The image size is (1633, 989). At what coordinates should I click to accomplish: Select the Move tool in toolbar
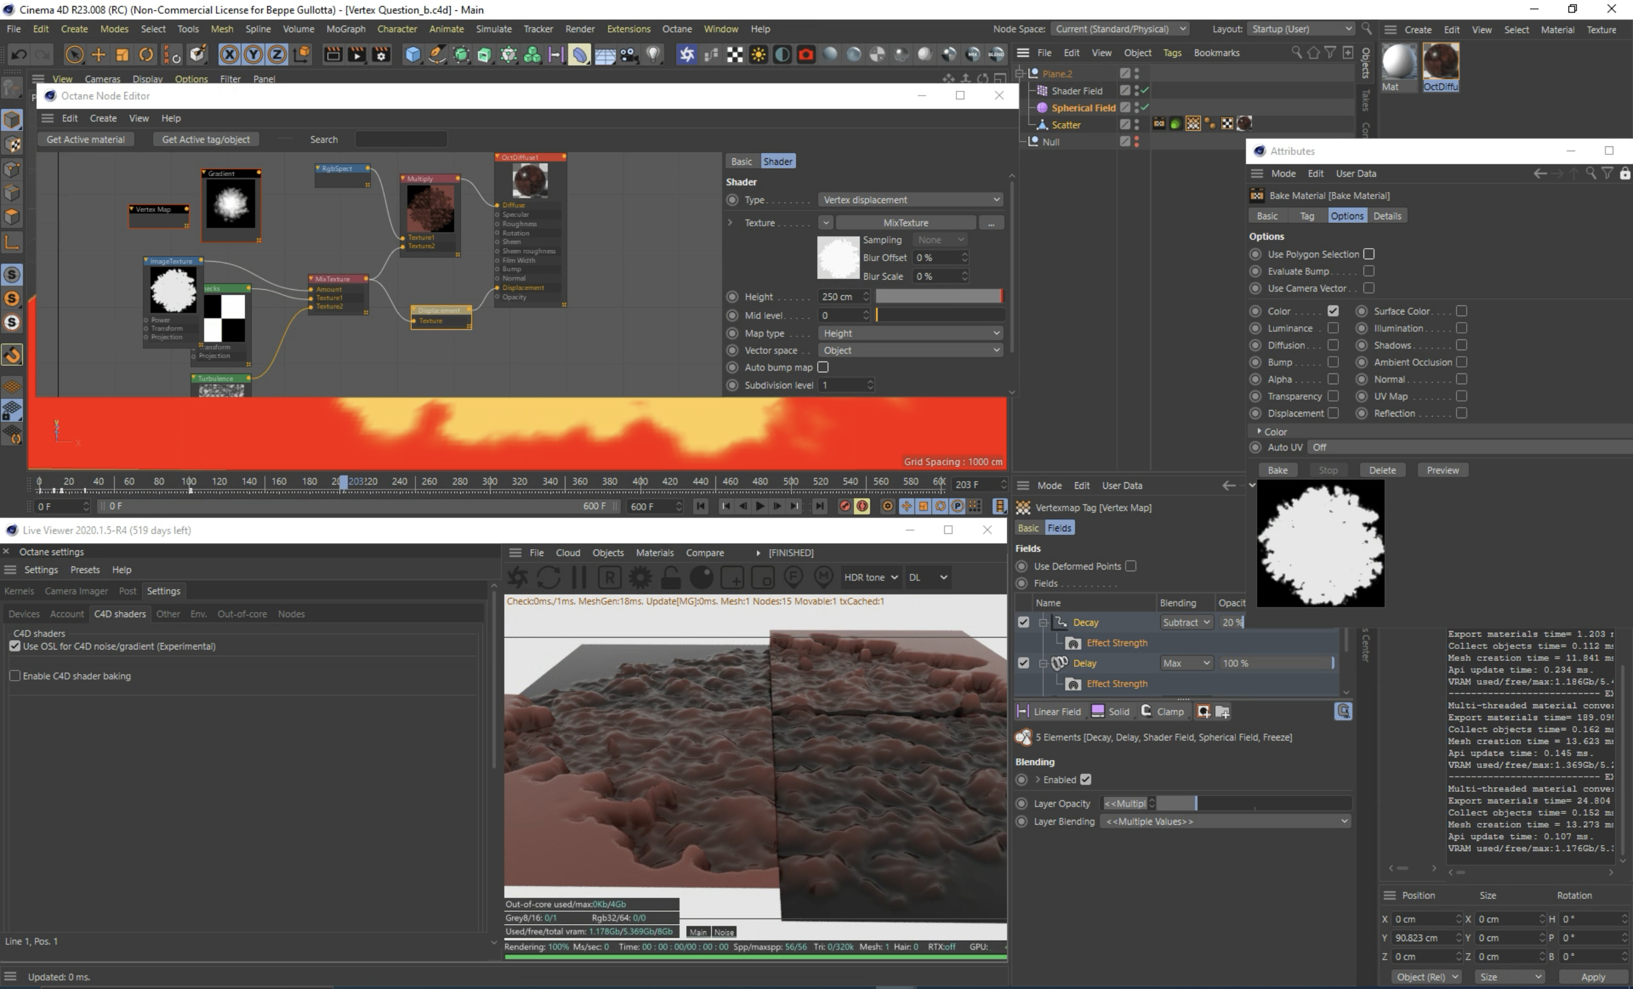click(x=98, y=54)
